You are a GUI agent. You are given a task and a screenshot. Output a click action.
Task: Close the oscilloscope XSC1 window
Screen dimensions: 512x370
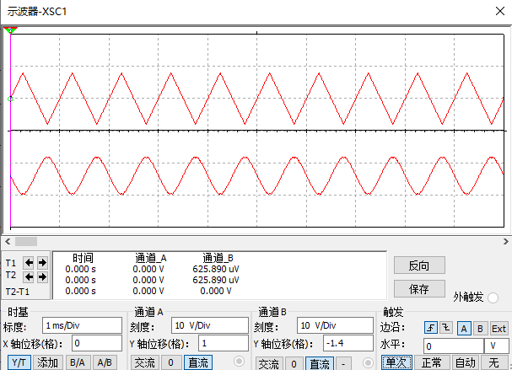click(x=497, y=12)
